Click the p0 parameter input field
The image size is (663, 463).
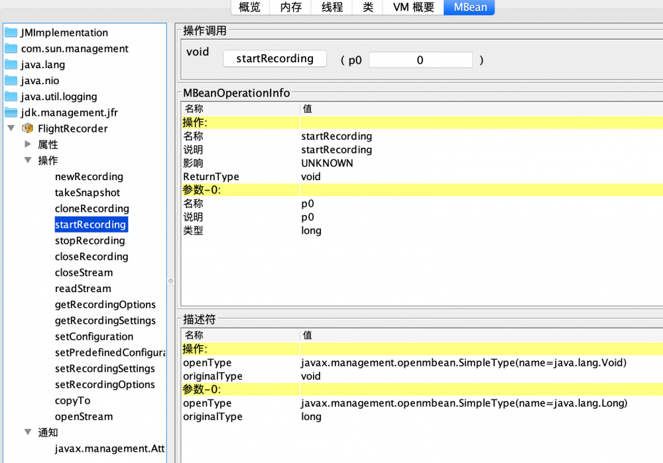pyautogui.click(x=420, y=60)
